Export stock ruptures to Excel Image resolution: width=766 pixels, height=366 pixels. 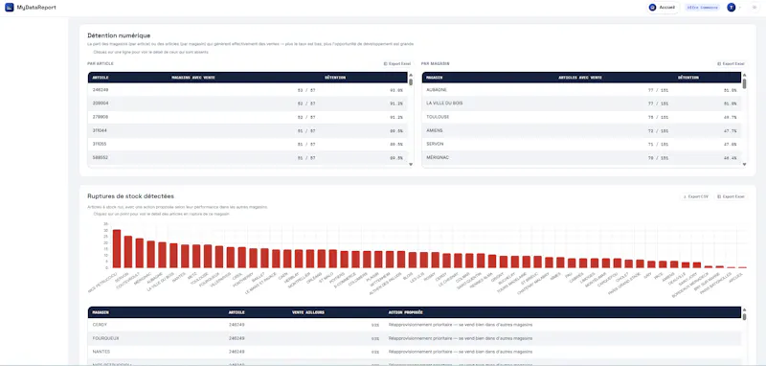pos(731,196)
